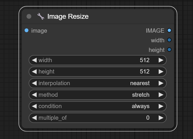Select next condition option with right arrow
Viewport: 193px width, 139px height.
tap(161, 106)
